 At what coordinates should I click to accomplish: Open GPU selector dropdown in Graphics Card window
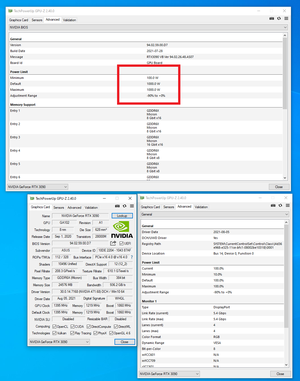click(x=59, y=342)
